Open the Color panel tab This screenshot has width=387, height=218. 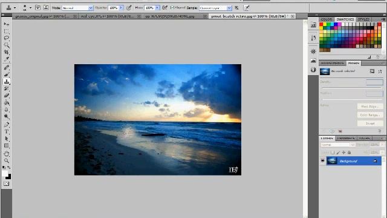[x=327, y=19]
